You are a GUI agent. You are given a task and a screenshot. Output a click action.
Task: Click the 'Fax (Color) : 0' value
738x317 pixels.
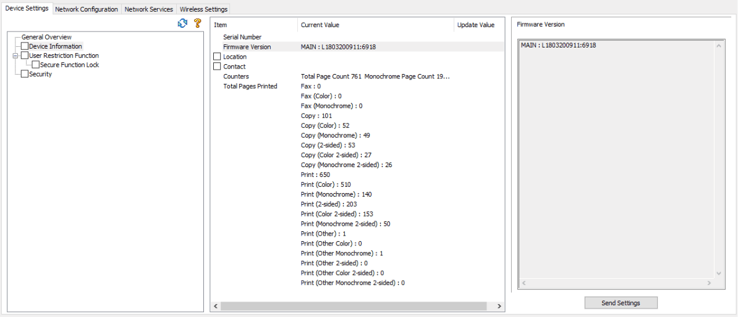pyautogui.click(x=321, y=96)
